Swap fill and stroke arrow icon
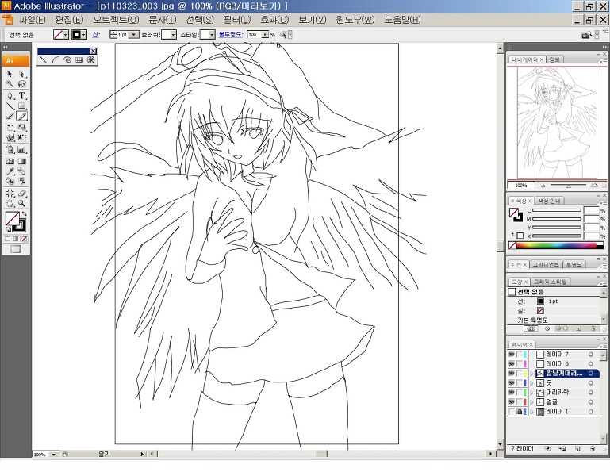Screen dimensions: 610x472 [24, 214]
